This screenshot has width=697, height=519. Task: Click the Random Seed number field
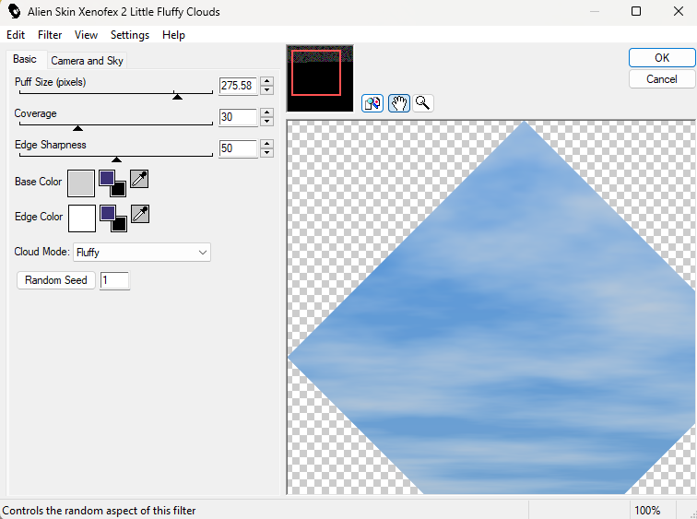click(114, 280)
